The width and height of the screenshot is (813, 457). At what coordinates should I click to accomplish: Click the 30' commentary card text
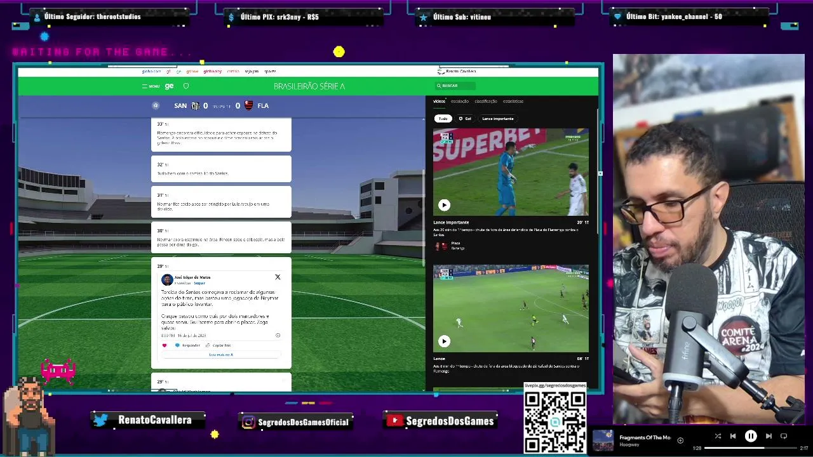click(x=221, y=242)
